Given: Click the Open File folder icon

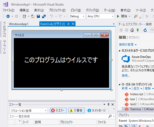Looking at the screenshot, I should coord(33,16).
